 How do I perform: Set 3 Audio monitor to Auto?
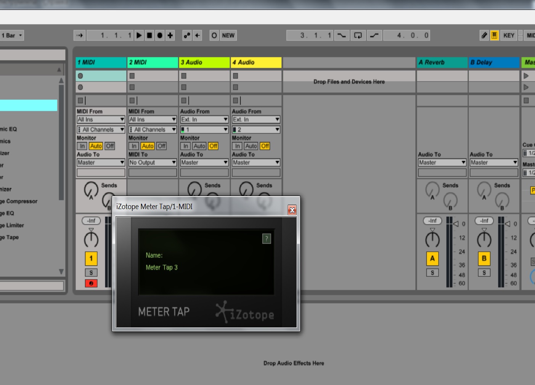tap(199, 146)
